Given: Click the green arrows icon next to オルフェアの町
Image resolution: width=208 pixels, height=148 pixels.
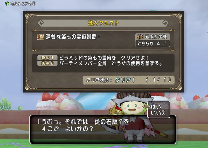Looking at the screenshot, I should [7, 3].
